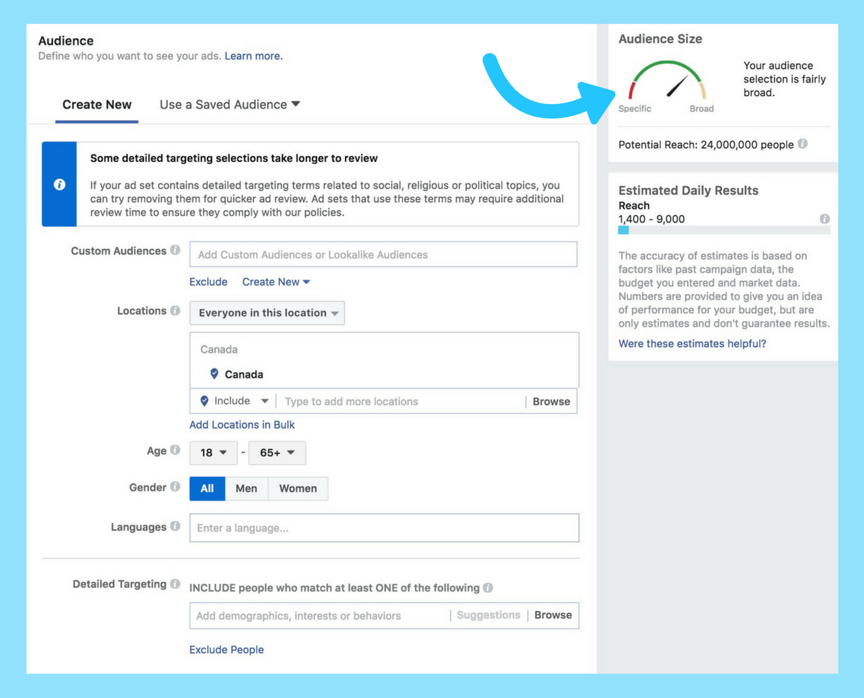Click Exclude People link
Image resolution: width=864 pixels, height=698 pixels.
click(x=226, y=650)
